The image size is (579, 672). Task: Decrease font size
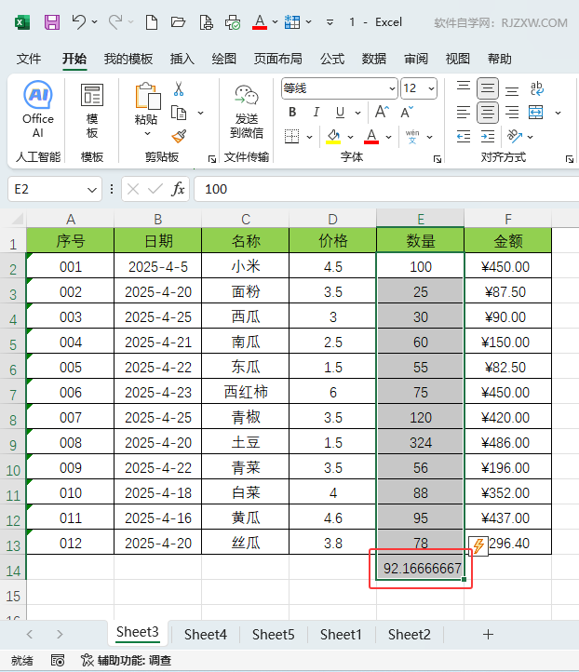[407, 113]
